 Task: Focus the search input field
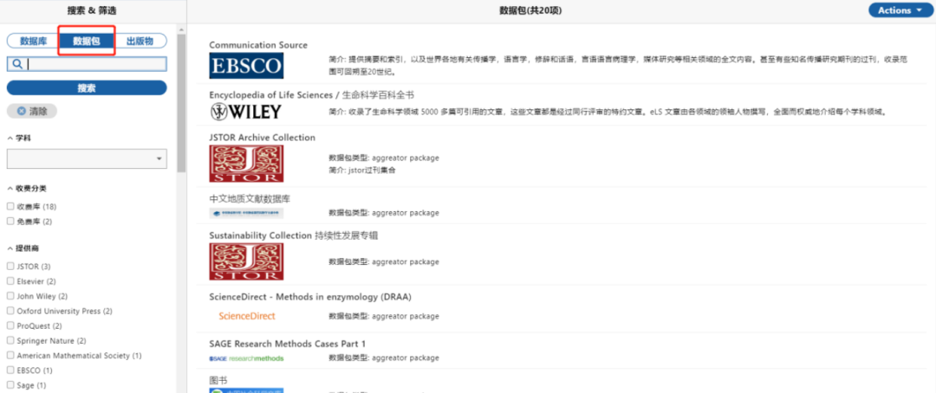87,64
